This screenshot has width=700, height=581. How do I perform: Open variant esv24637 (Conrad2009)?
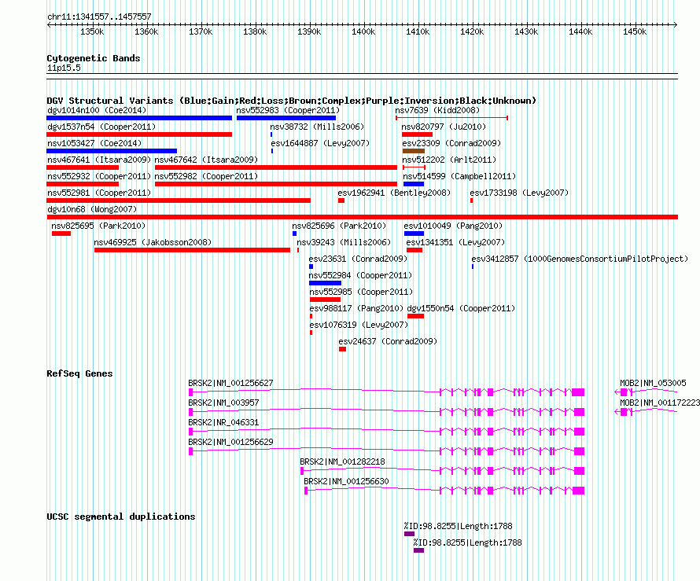coord(388,341)
